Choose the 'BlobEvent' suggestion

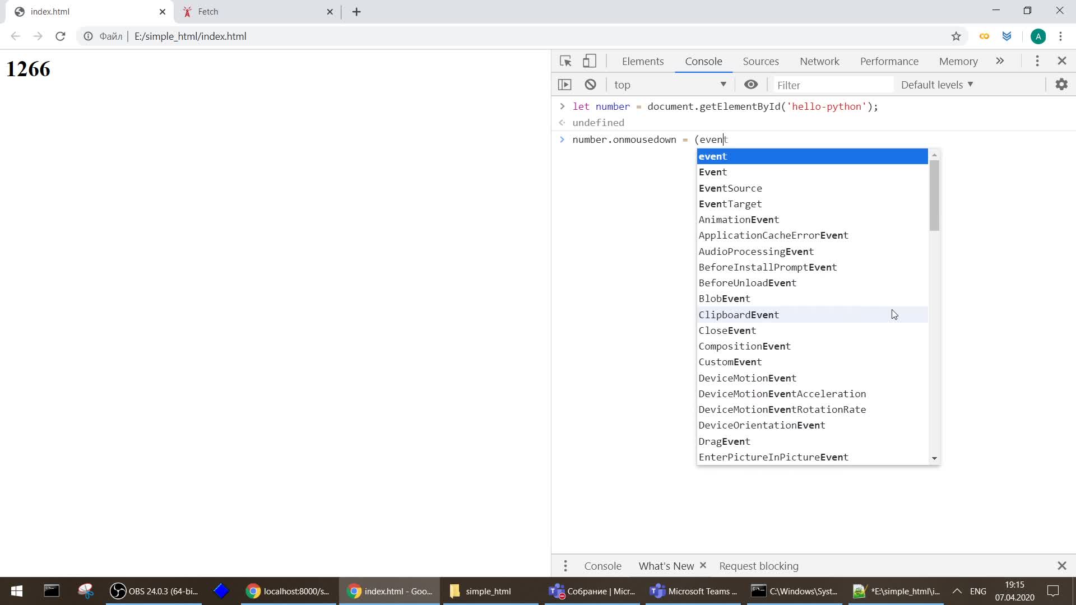[x=812, y=299]
